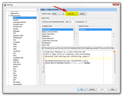
Task: Click the font Size input field
Action: tap(72, 22)
